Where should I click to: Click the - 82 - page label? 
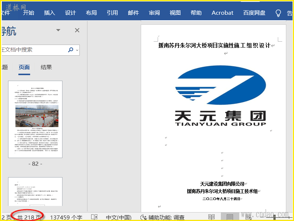pos(35,164)
